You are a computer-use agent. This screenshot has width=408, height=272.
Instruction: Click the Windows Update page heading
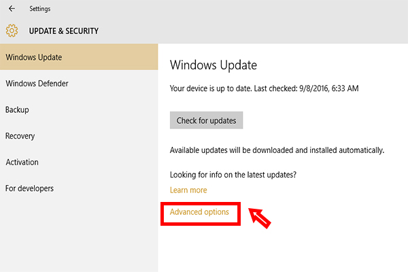[214, 65]
